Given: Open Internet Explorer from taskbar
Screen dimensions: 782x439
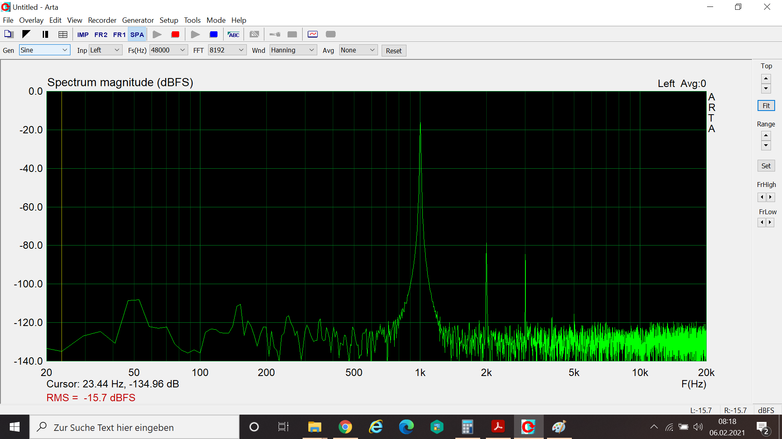Looking at the screenshot, I should click(x=376, y=427).
